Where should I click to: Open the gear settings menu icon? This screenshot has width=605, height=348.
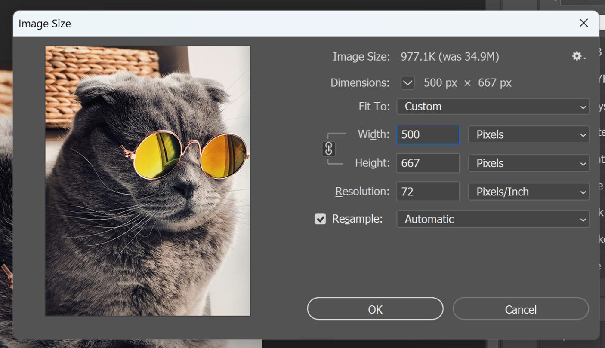pos(579,56)
